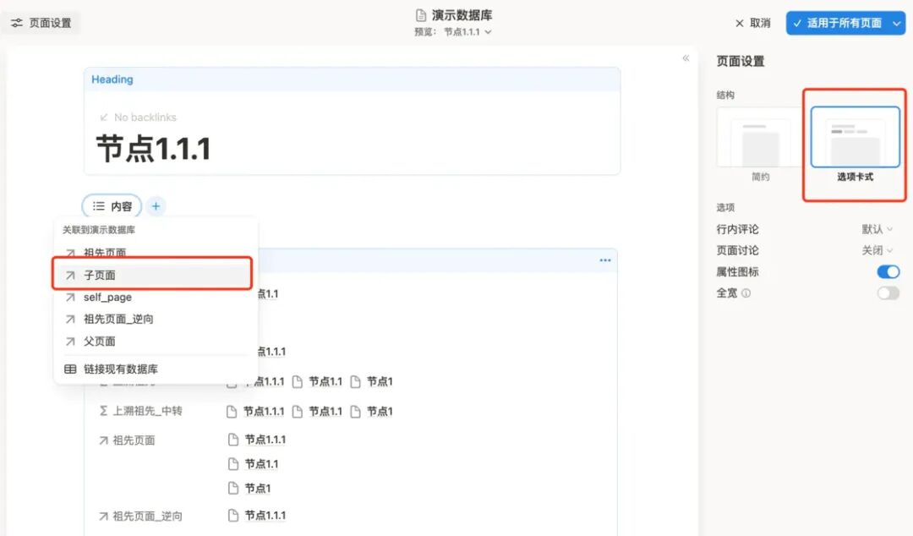Open 节点1.1 page under 祖先页面 property
The image size is (913, 536).
(x=253, y=464)
